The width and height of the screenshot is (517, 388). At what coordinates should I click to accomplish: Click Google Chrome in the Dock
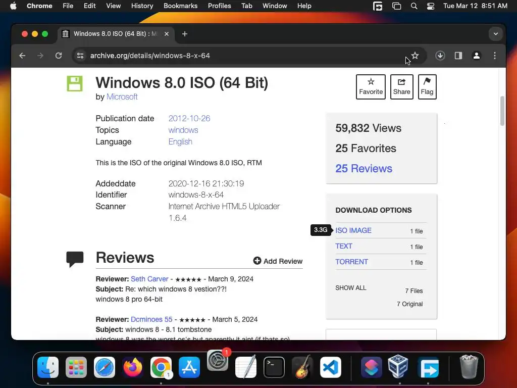point(161,367)
